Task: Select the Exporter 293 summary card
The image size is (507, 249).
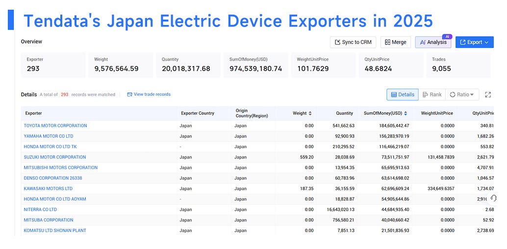Action: click(x=53, y=65)
